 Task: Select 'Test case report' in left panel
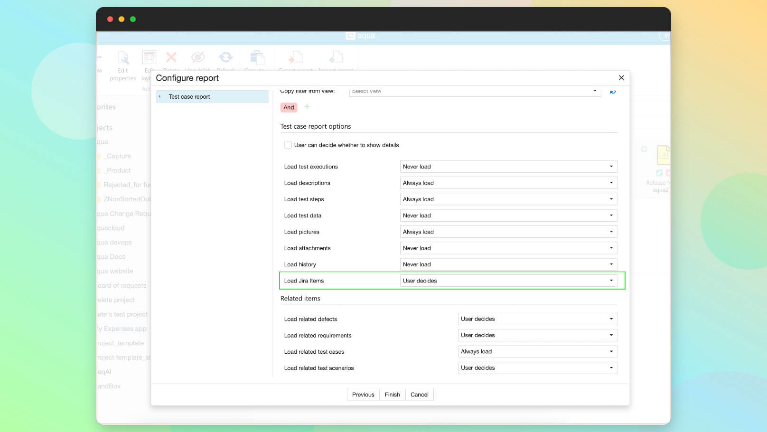(189, 97)
